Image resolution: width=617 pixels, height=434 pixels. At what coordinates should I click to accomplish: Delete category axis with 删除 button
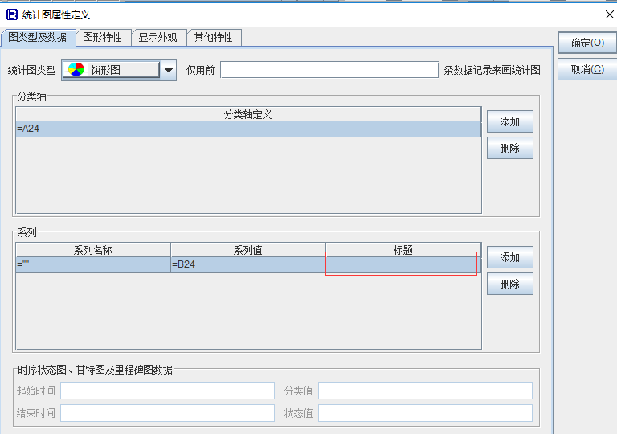pos(510,148)
